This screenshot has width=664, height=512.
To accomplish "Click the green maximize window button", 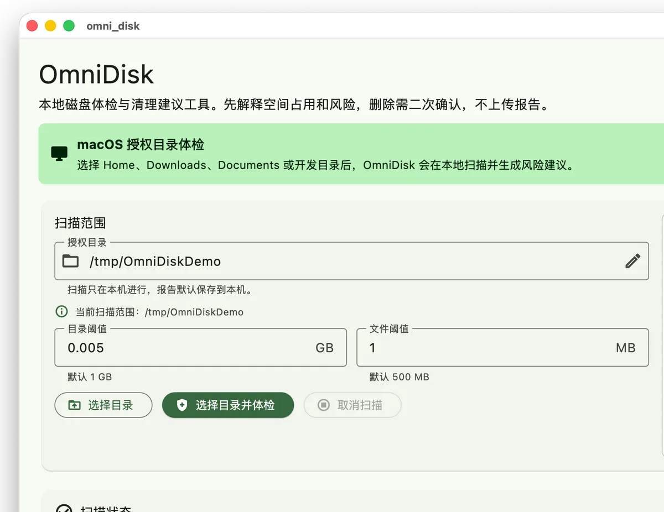I will point(69,25).
